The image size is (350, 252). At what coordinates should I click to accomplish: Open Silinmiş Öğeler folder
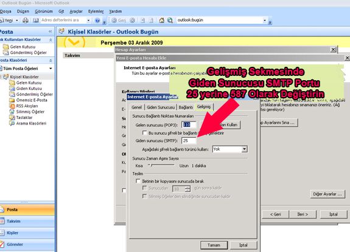pyautogui.click(x=30, y=112)
